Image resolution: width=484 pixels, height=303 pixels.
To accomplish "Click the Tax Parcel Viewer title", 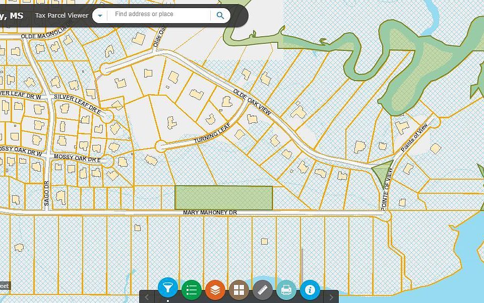I will point(62,16).
